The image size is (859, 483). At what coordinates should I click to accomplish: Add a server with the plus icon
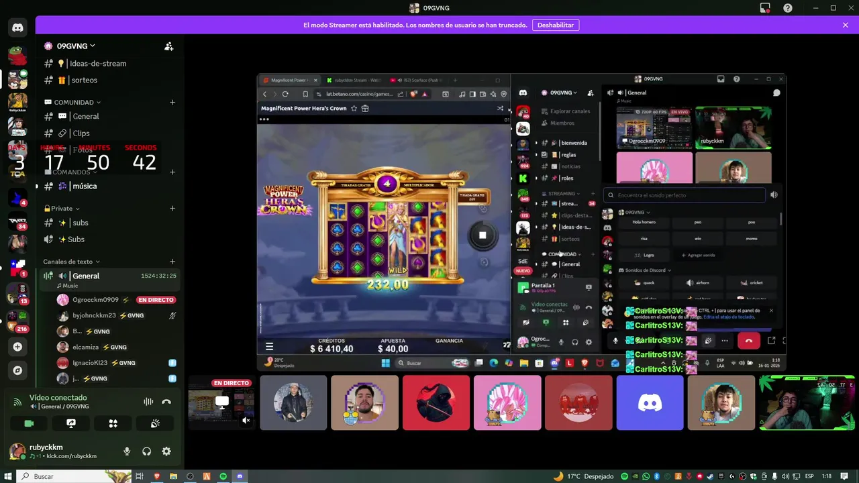coord(17,347)
